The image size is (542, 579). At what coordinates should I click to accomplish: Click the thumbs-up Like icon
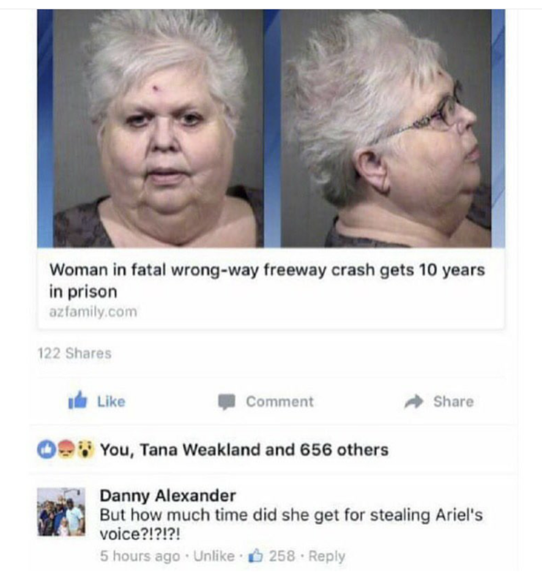(x=78, y=400)
